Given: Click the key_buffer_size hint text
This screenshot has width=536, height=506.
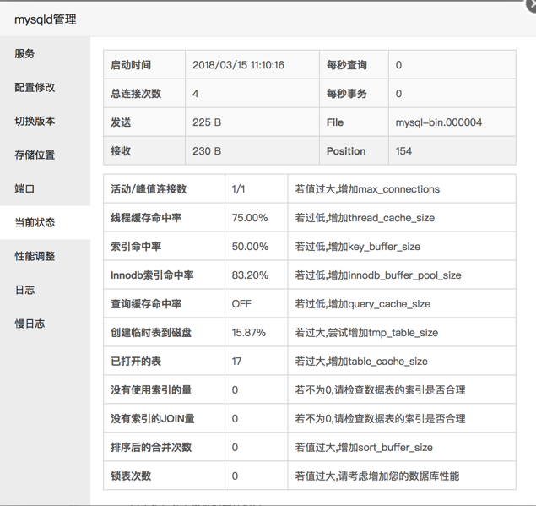Looking at the screenshot, I should [358, 247].
